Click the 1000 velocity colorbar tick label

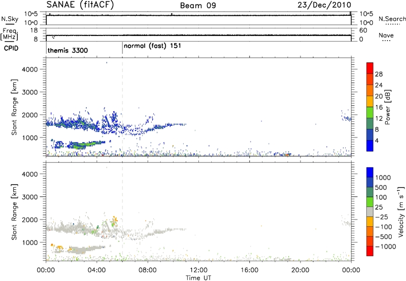pos(383,178)
